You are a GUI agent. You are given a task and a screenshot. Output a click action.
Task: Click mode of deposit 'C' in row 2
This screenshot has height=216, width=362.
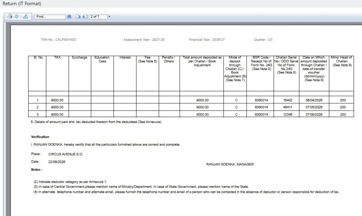click(x=236, y=107)
